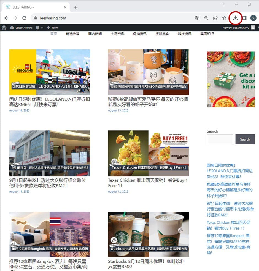Open 旅游美食 navigation item
Viewport: 259px width, 271px height.
tap(162, 34)
